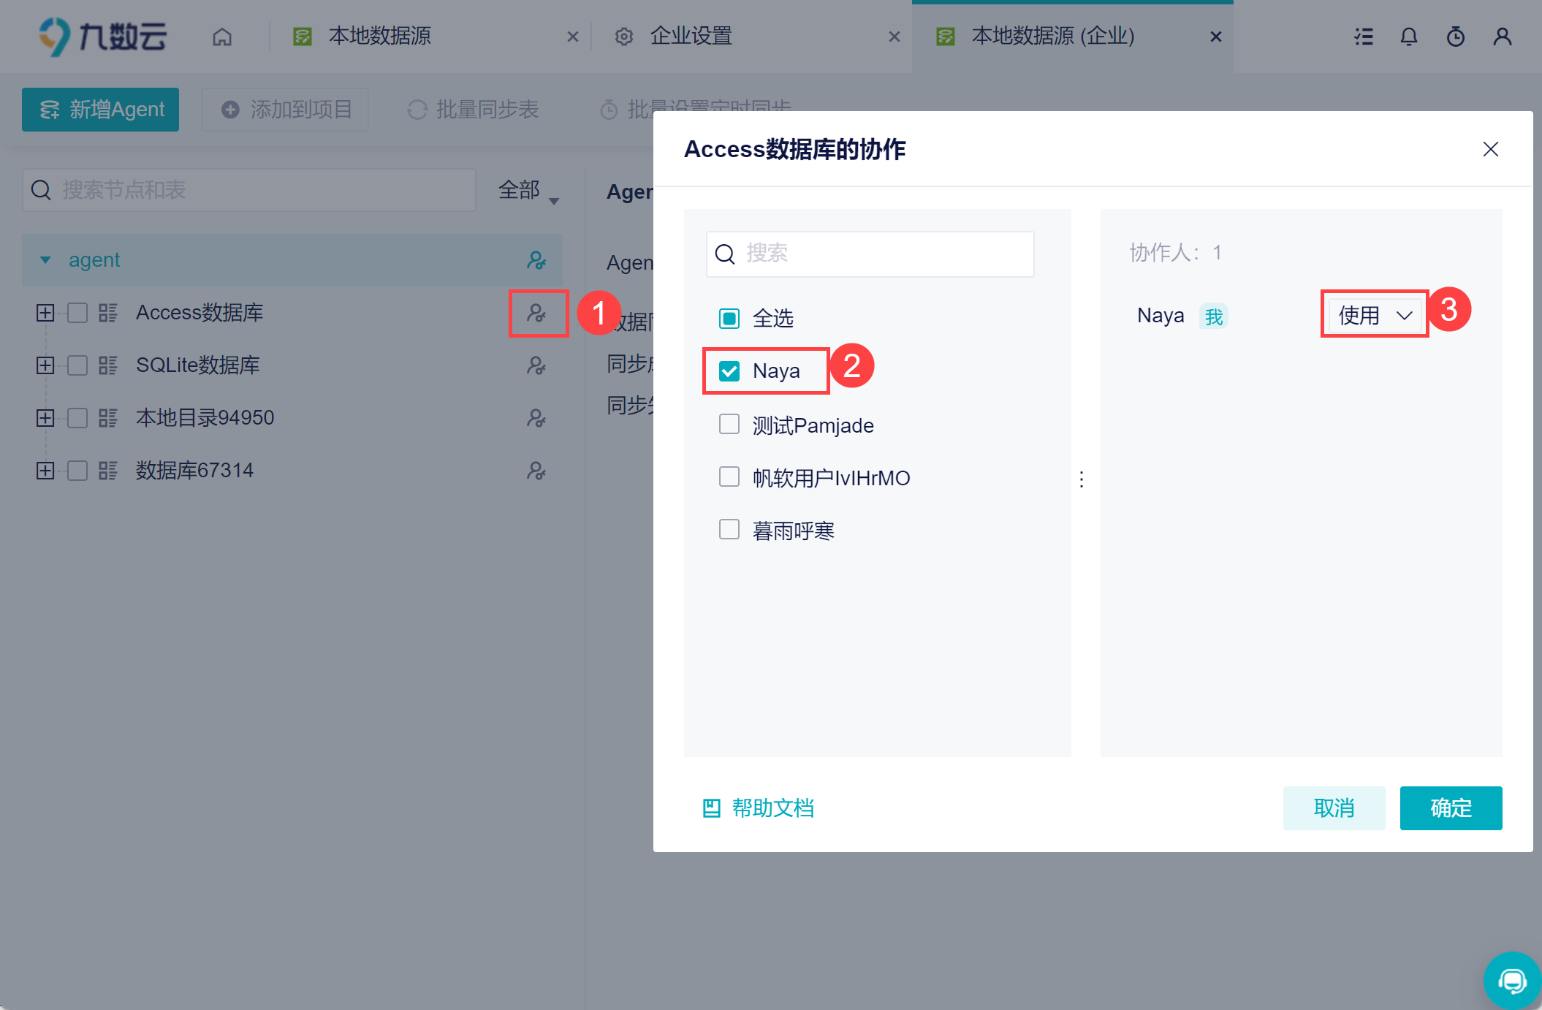
Task: Click the 确定 confirm button
Action: point(1450,808)
